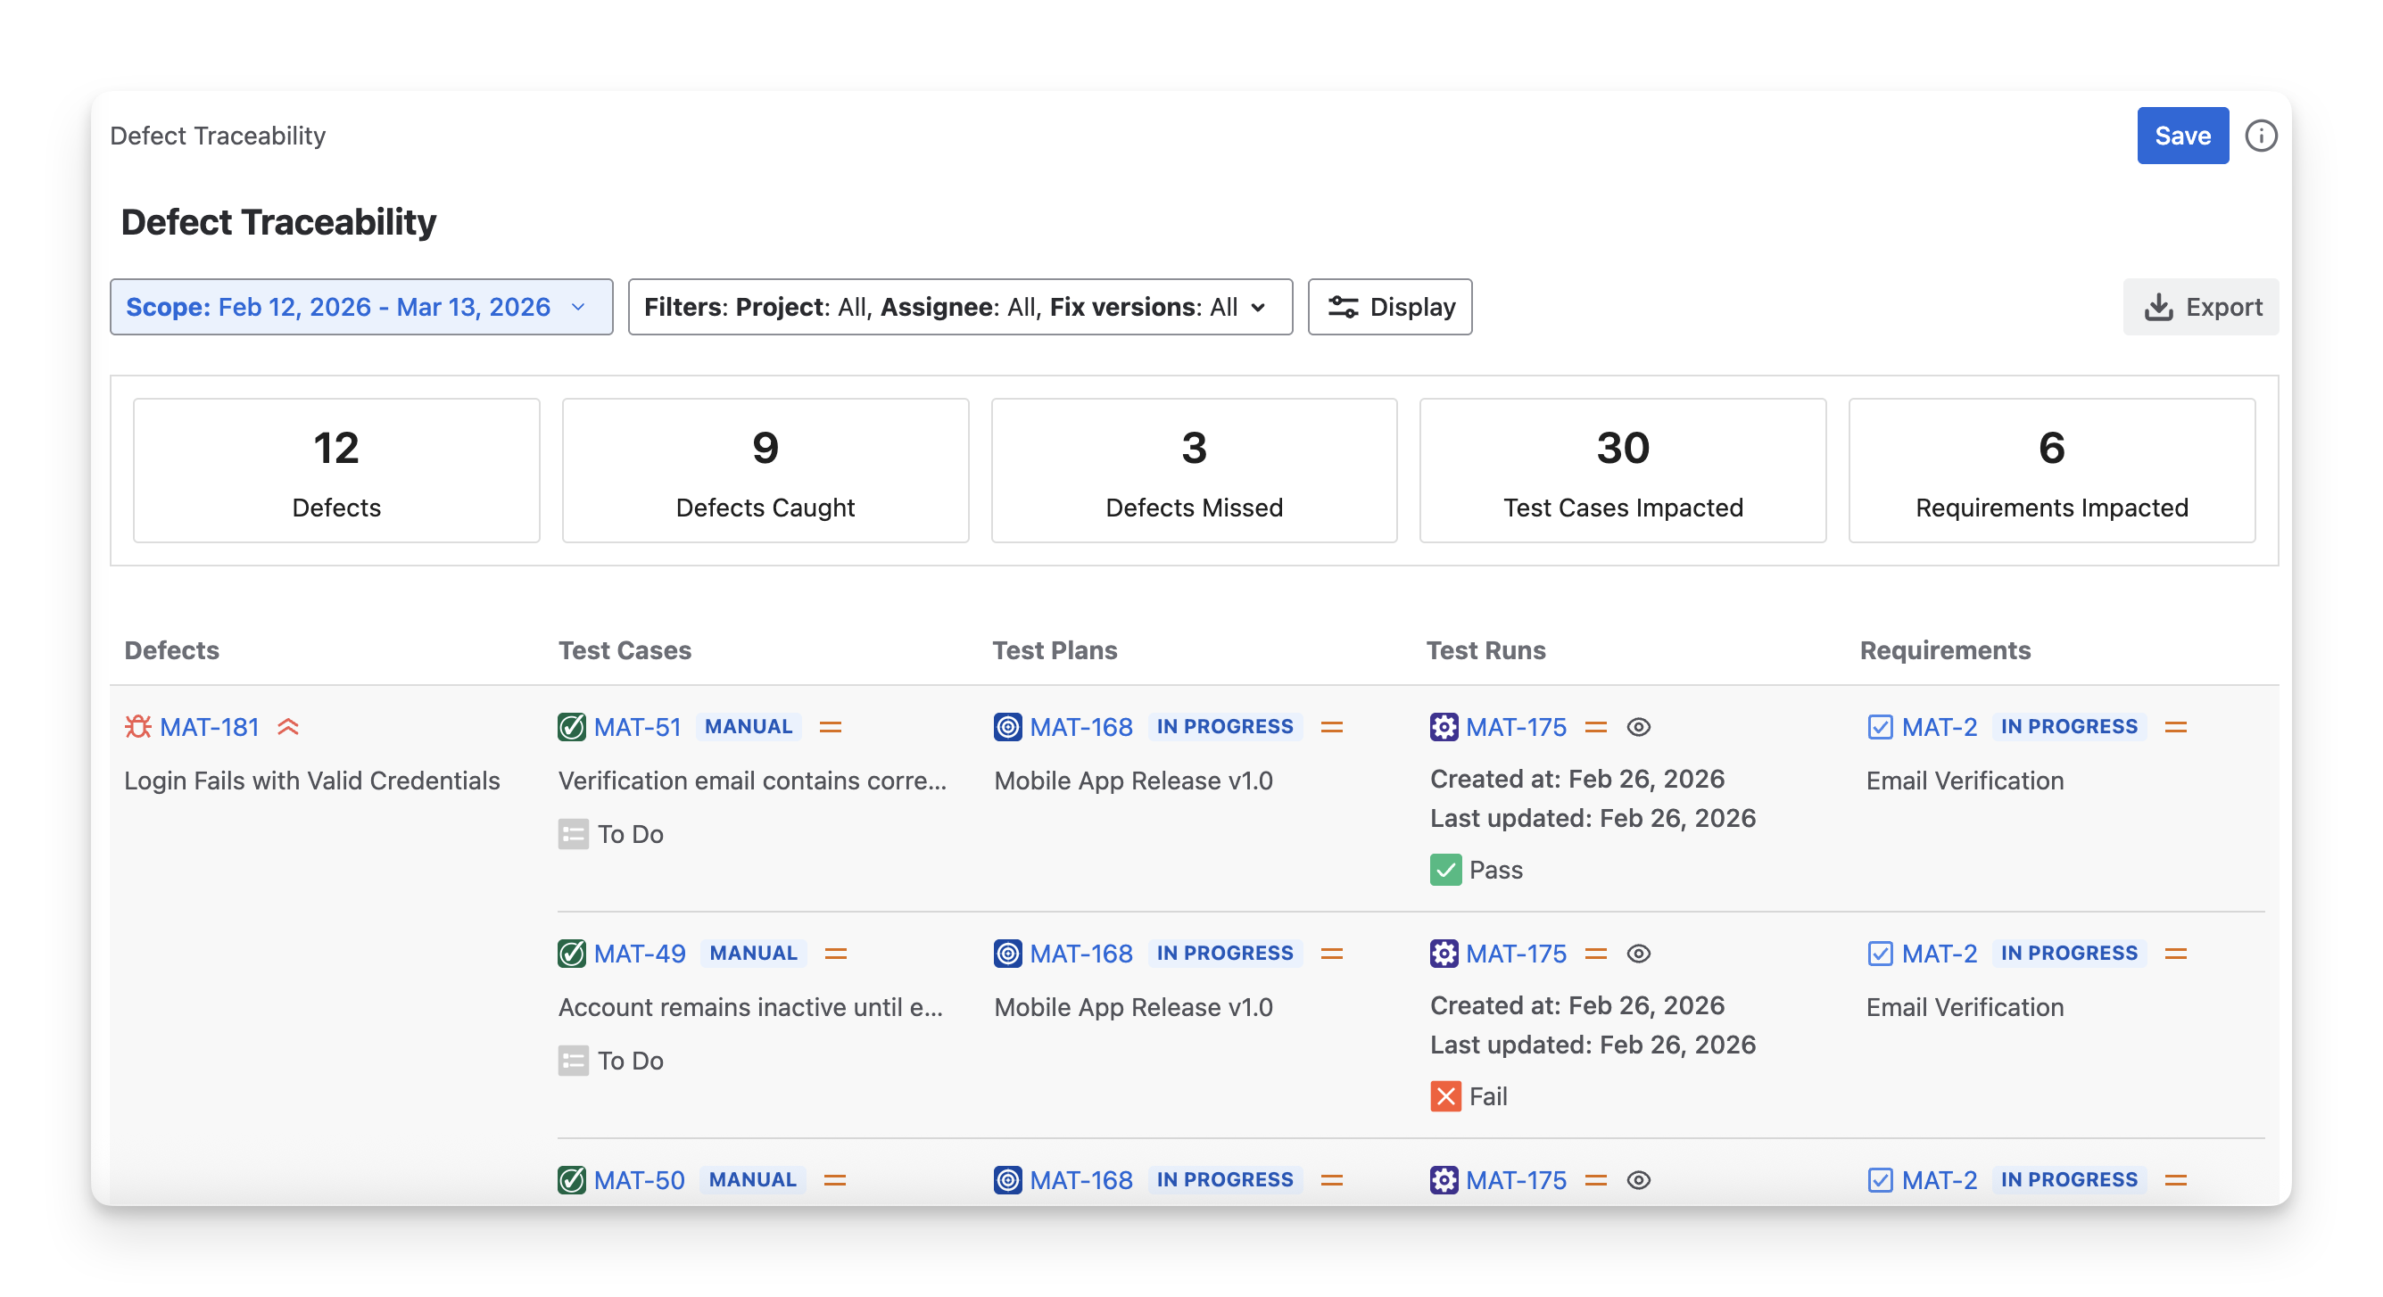The height and width of the screenshot is (1297, 2383).
Task: Click the medium priority icon beside MAT-51
Action: click(830, 727)
